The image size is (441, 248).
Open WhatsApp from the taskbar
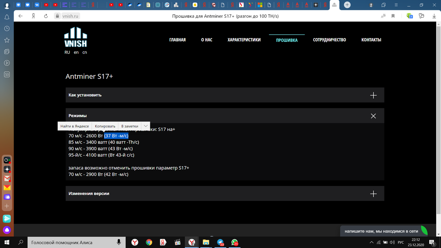pos(234,242)
